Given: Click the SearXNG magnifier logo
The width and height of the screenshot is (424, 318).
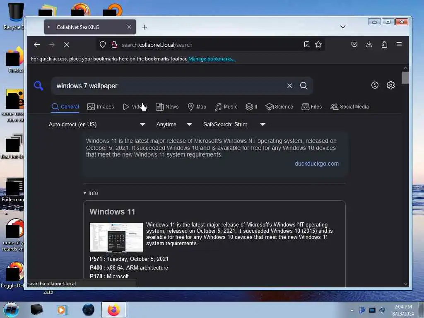Looking at the screenshot, I should click(39, 86).
